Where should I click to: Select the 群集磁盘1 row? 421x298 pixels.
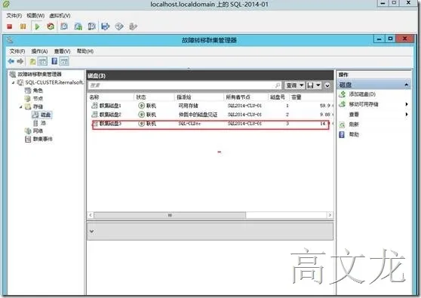point(210,106)
